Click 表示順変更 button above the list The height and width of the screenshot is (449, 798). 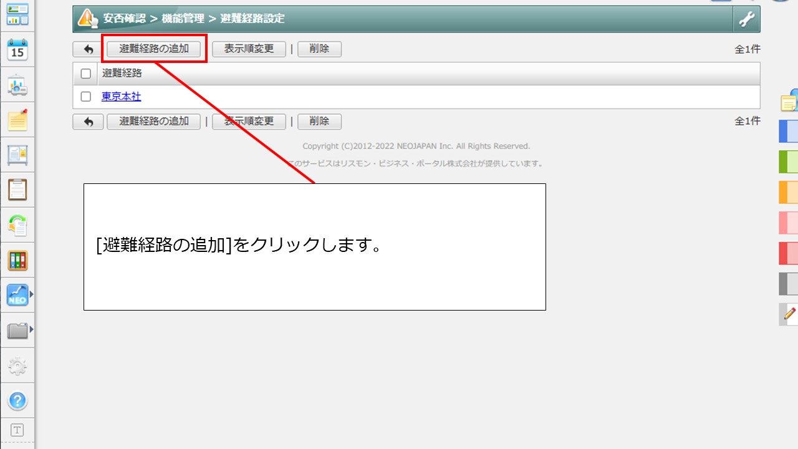249,49
